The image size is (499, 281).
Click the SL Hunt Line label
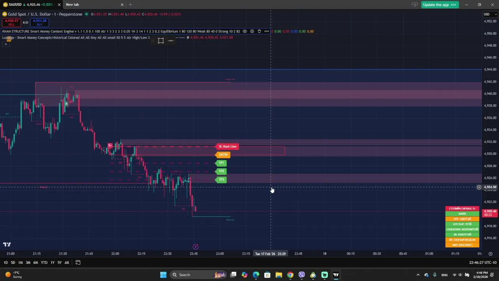227,146
